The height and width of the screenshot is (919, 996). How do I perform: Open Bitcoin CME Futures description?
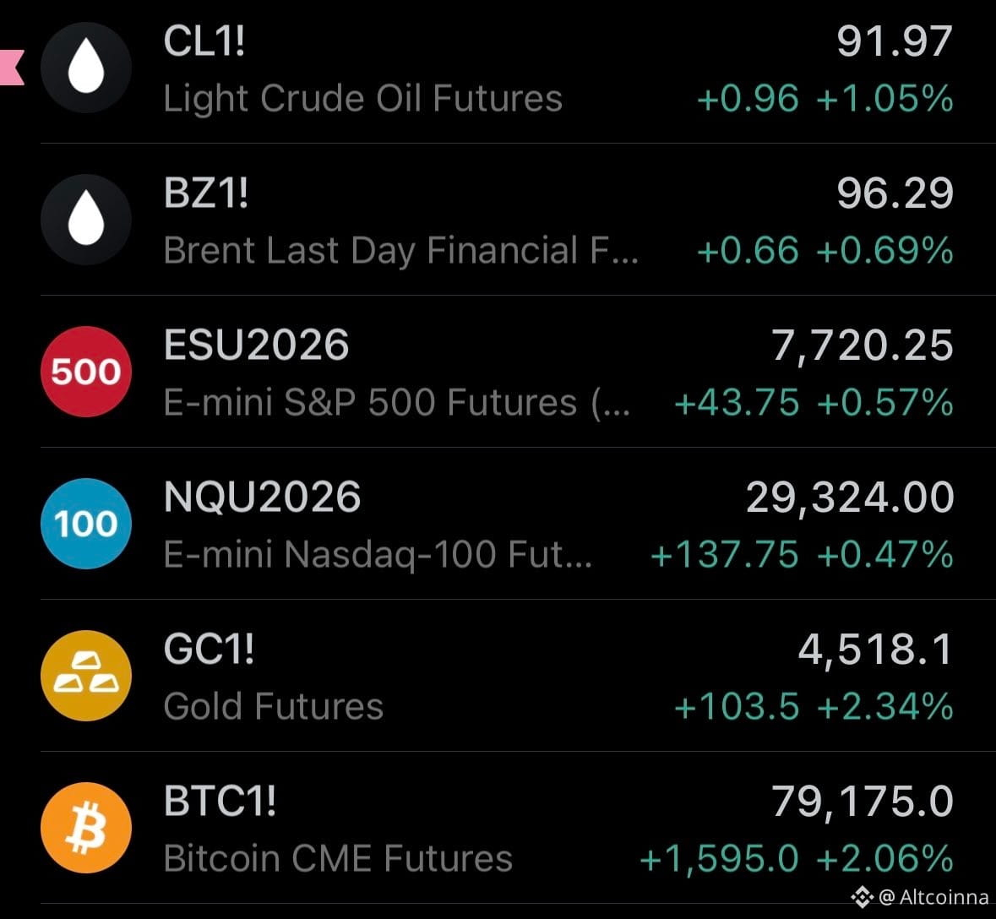point(338,859)
